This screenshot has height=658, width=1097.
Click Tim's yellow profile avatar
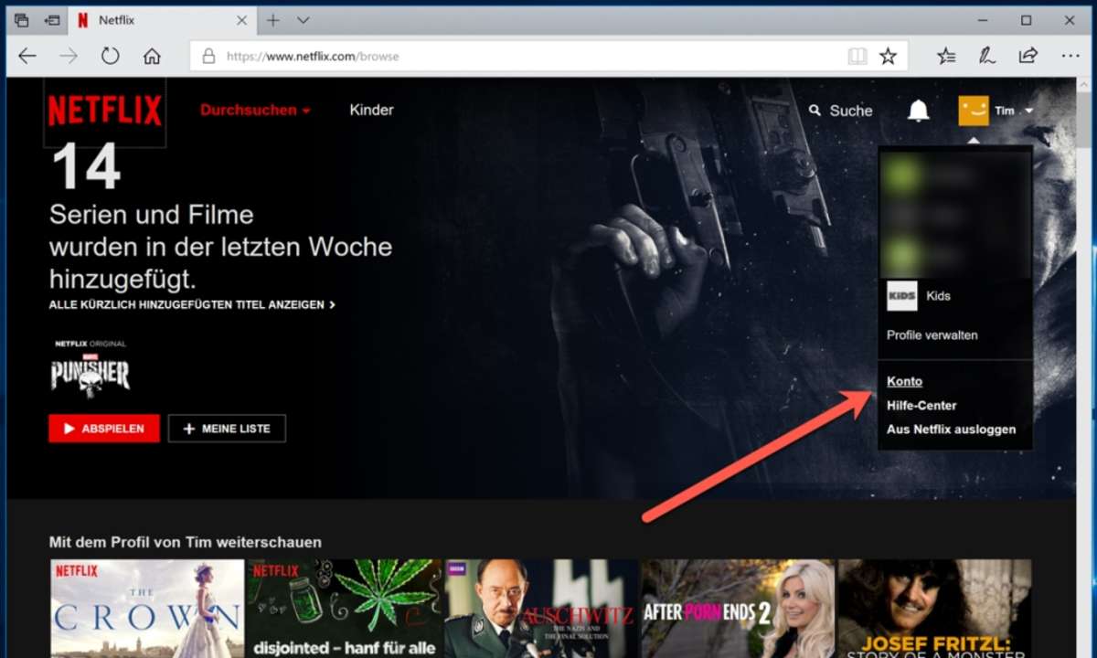pyautogui.click(x=974, y=111)
